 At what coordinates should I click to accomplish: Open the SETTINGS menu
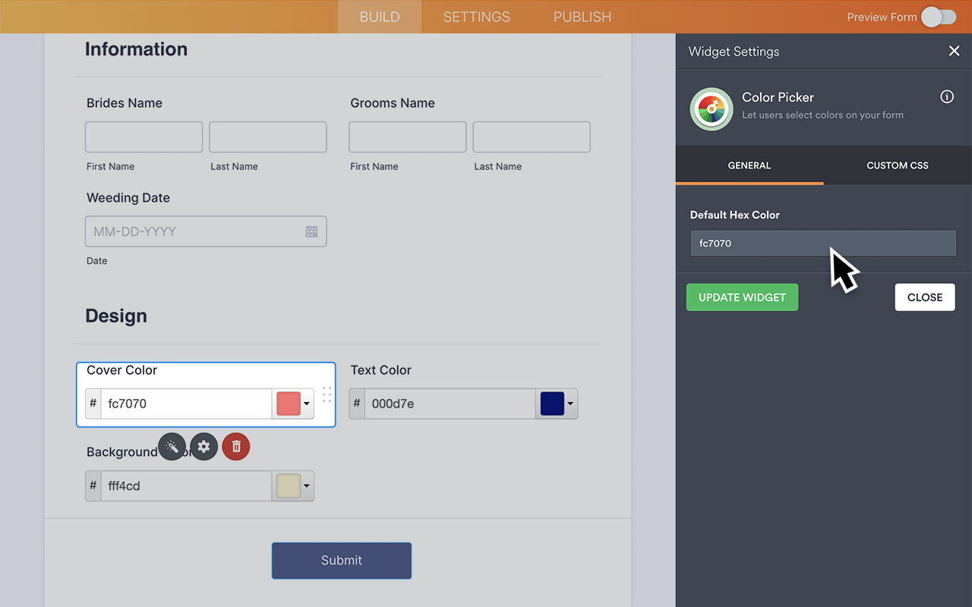tap(476, 17)
